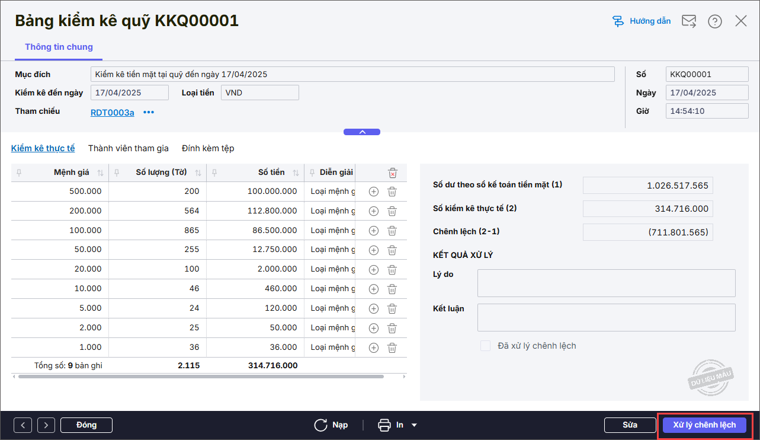Delete the 20.000 denomination row
Screen dimensions: 760x440
click(392, 269)
